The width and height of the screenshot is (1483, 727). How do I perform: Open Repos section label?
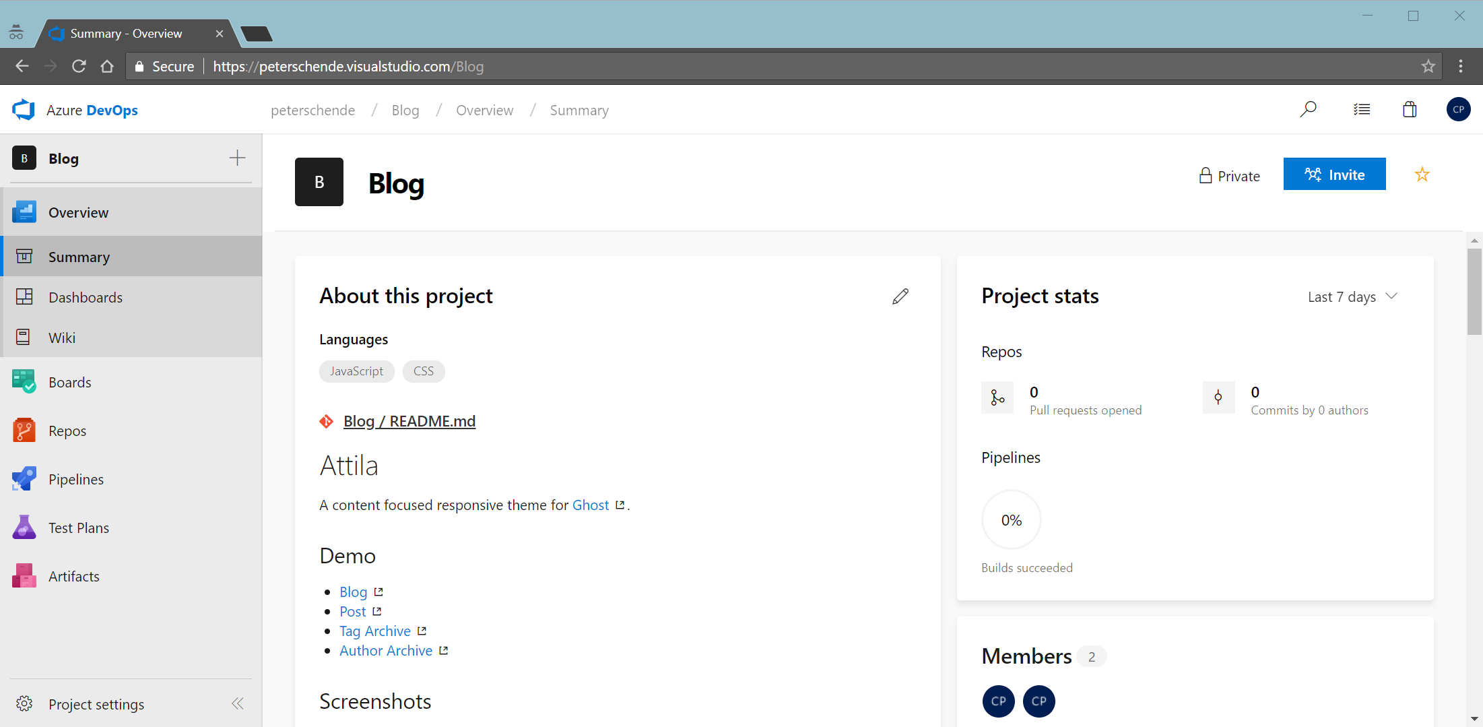coord(67,431)
